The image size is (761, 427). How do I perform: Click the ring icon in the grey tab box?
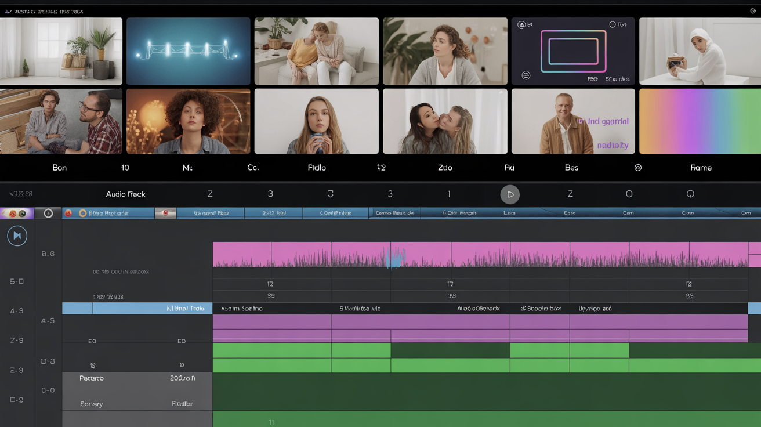(x=48, y=213)
